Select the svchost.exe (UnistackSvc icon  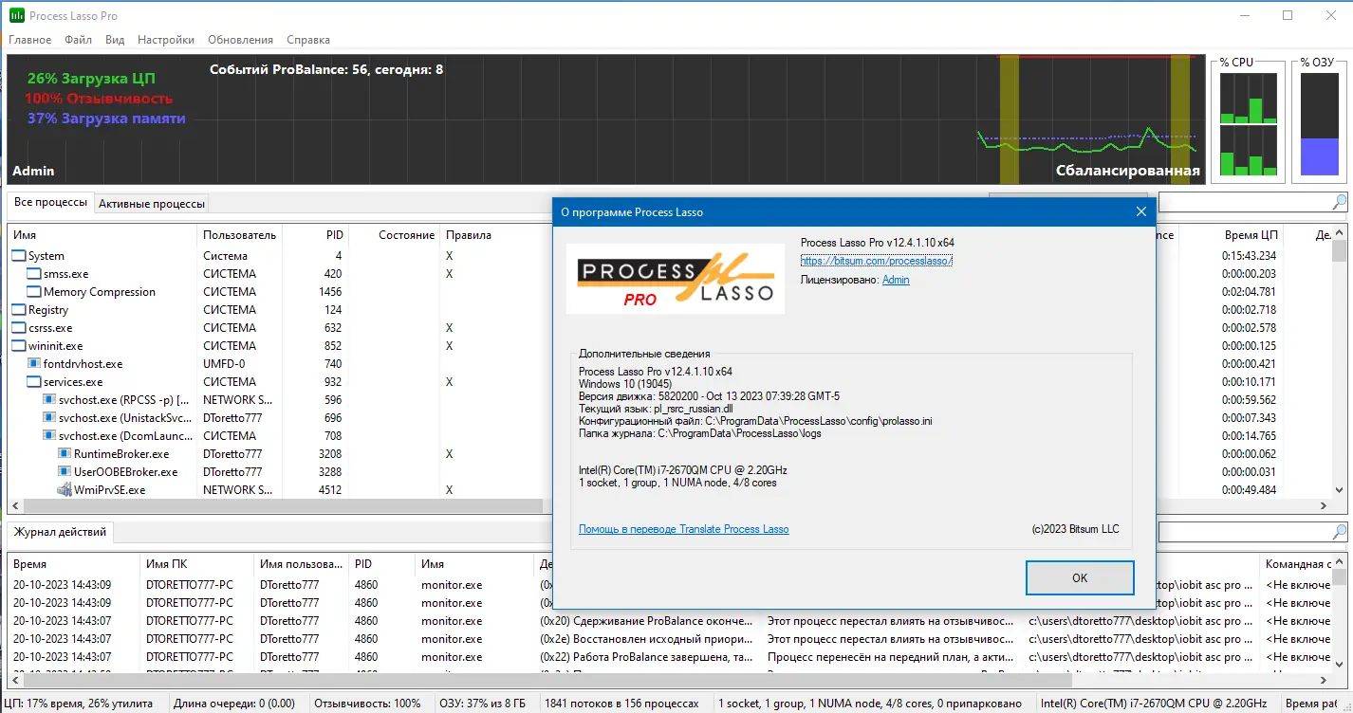click(49, 418)
